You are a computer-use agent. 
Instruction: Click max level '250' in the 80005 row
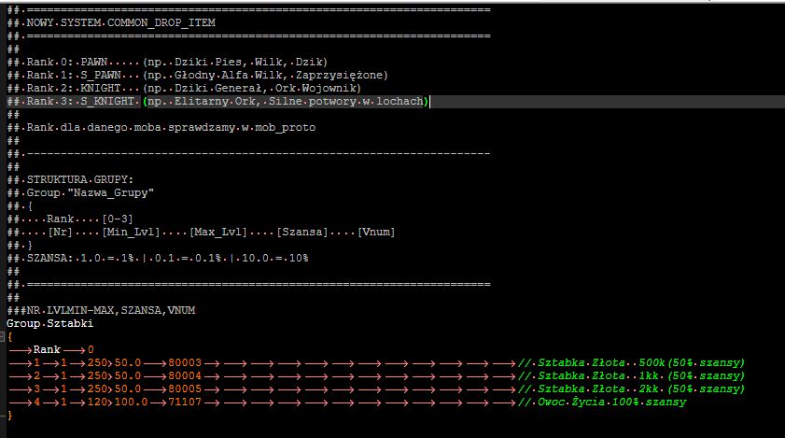click(x=97, y=389)
